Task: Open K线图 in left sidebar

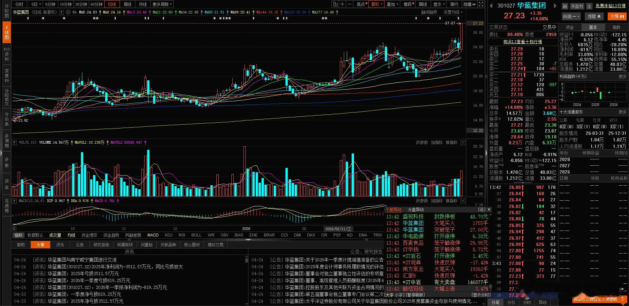Action: [x=7, y=32]
